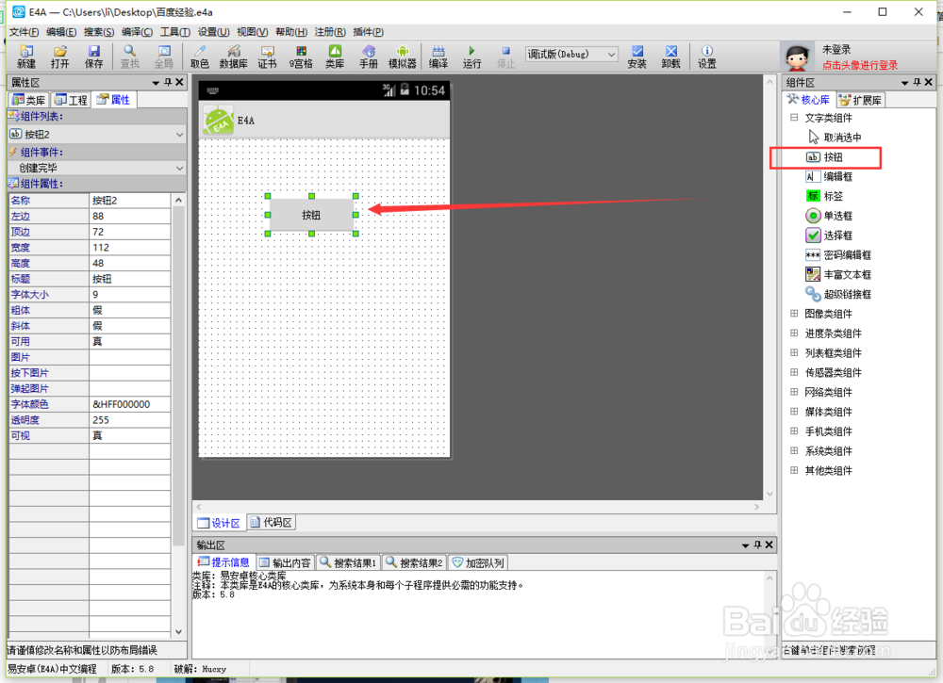Open the 9宫格 tool
Image resolution: width=943 pixels, height=683 pixels.
tap(301, 57)
